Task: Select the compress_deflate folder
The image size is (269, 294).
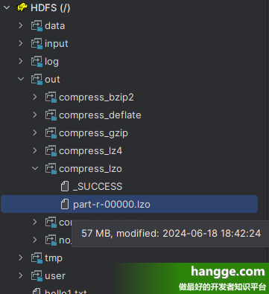Action: click(100, 115)
